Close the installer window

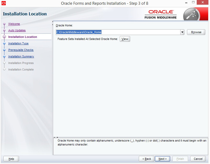[202, 2]
